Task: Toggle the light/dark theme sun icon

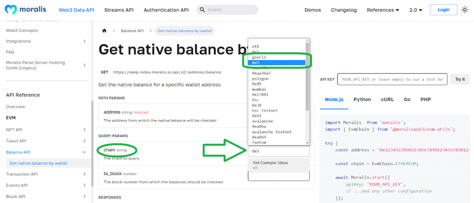Action: point(465,10)
